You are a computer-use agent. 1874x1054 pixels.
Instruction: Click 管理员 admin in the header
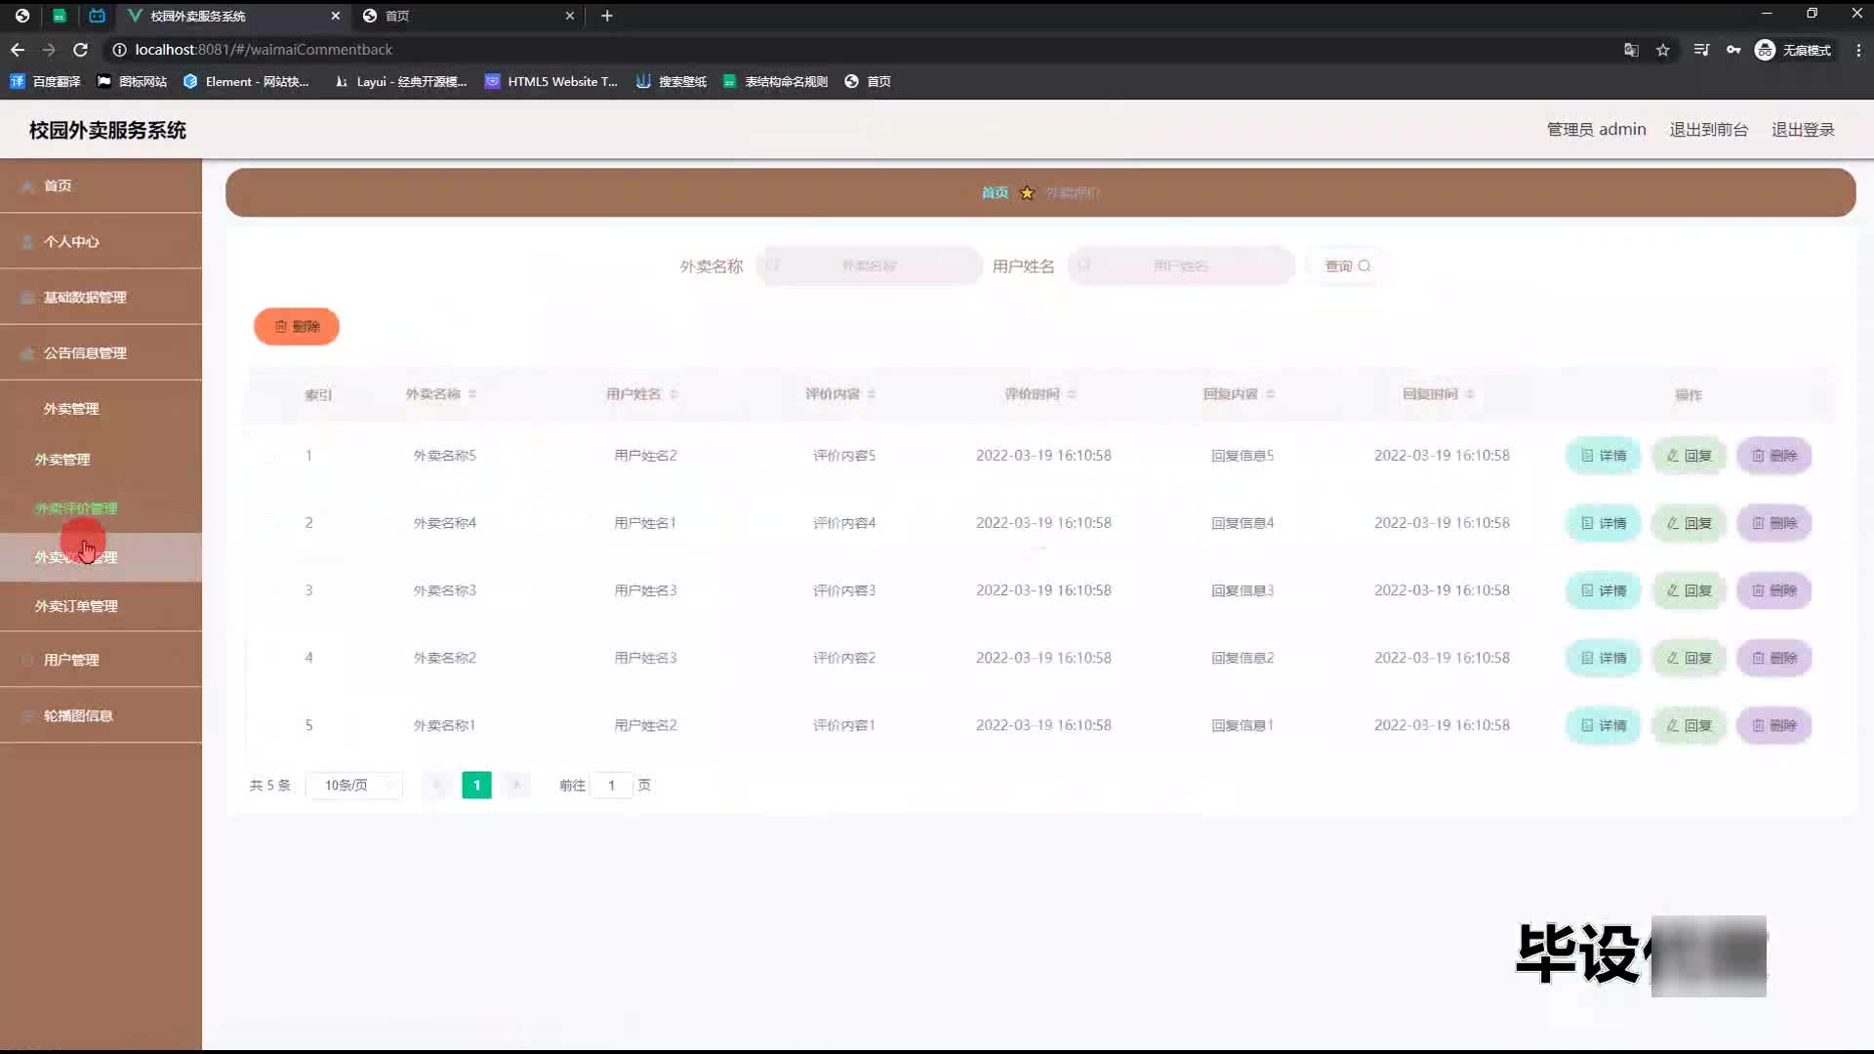pos(1596,129)
